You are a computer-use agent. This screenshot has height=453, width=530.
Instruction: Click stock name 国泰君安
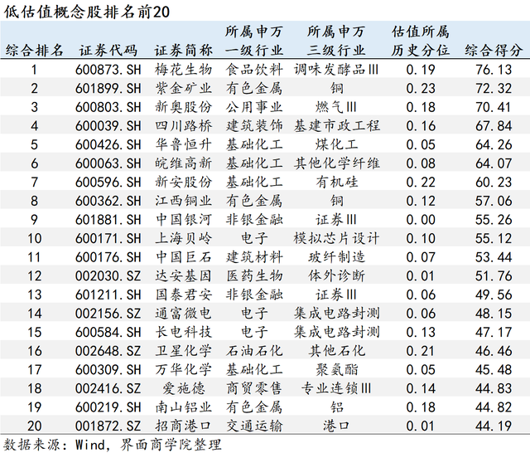pyautogui.click(x=184, y=295)
